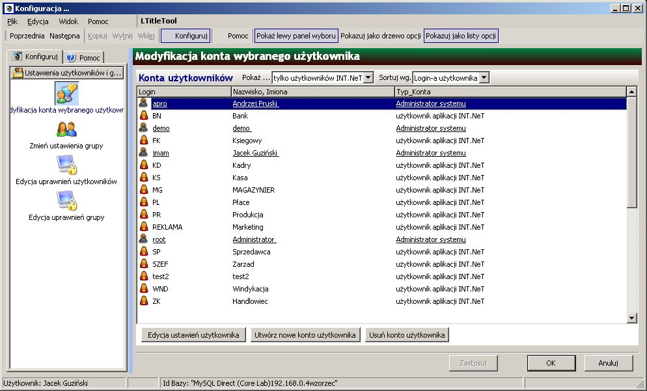
Task: Open the Widok menu
Action: [x=68, y=21]
